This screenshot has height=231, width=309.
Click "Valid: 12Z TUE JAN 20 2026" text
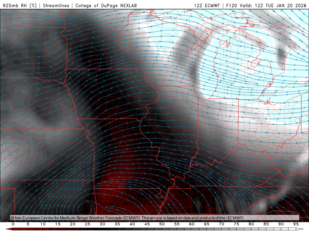point(273,5)
